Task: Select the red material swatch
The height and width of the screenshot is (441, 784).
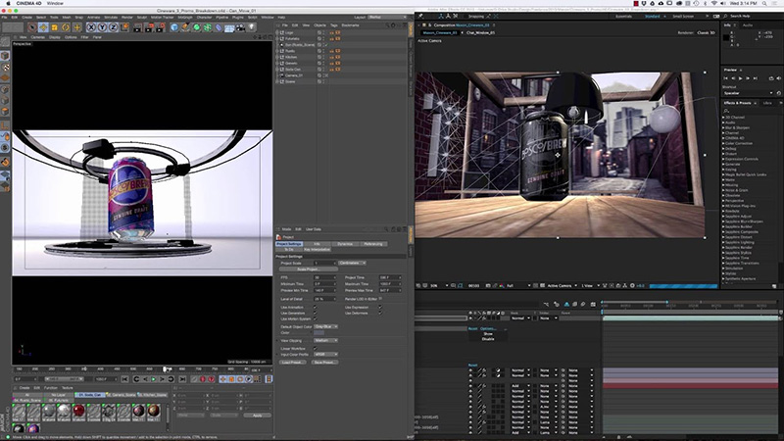Action: (77, 409)
